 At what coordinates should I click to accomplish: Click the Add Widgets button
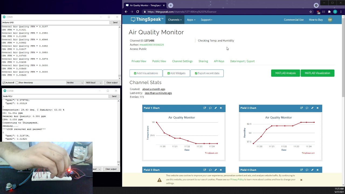pyautogui.click(x=176, y=73)
